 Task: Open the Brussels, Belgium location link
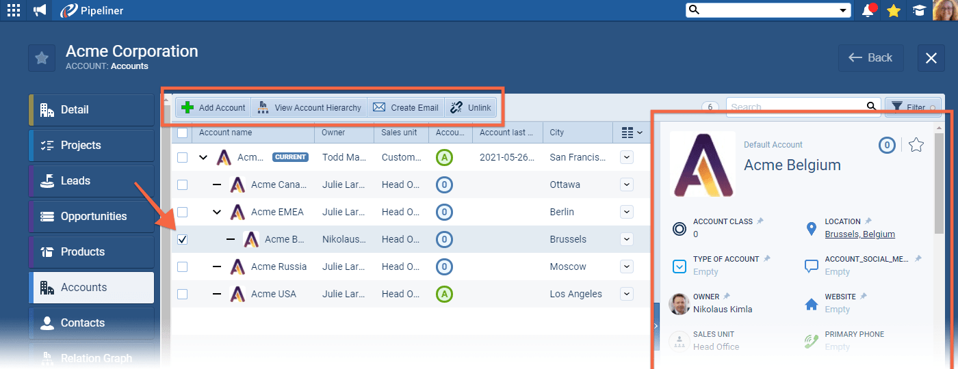pyautogui.click(x=859, y=234)
